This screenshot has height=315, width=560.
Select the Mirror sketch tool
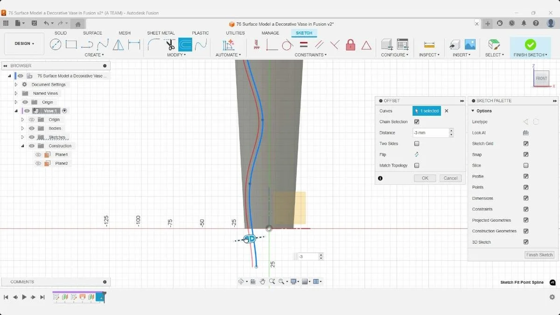tap(119, 45)
